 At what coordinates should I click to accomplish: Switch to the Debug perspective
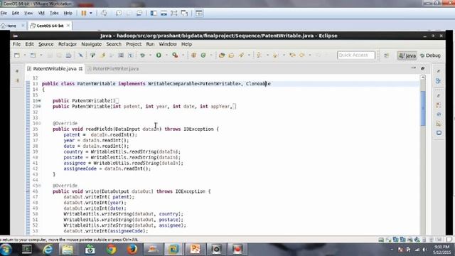[430, 55]
